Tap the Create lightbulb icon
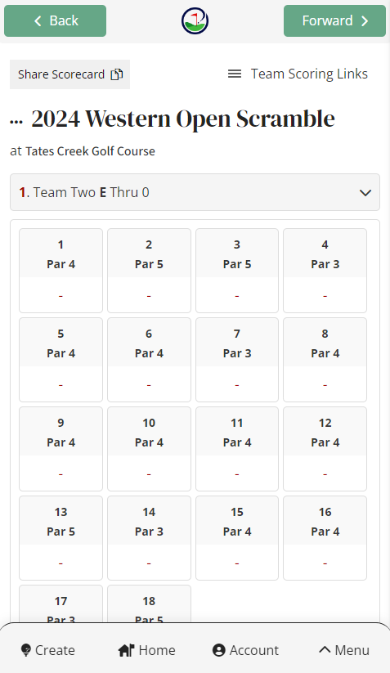This screenshot has height=673, width=390. coord(25,650)
